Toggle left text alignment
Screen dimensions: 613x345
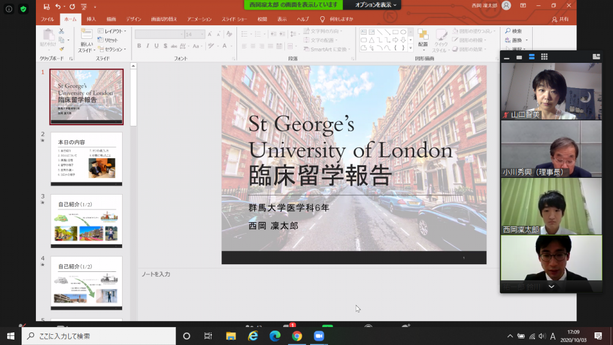point(244,46)
